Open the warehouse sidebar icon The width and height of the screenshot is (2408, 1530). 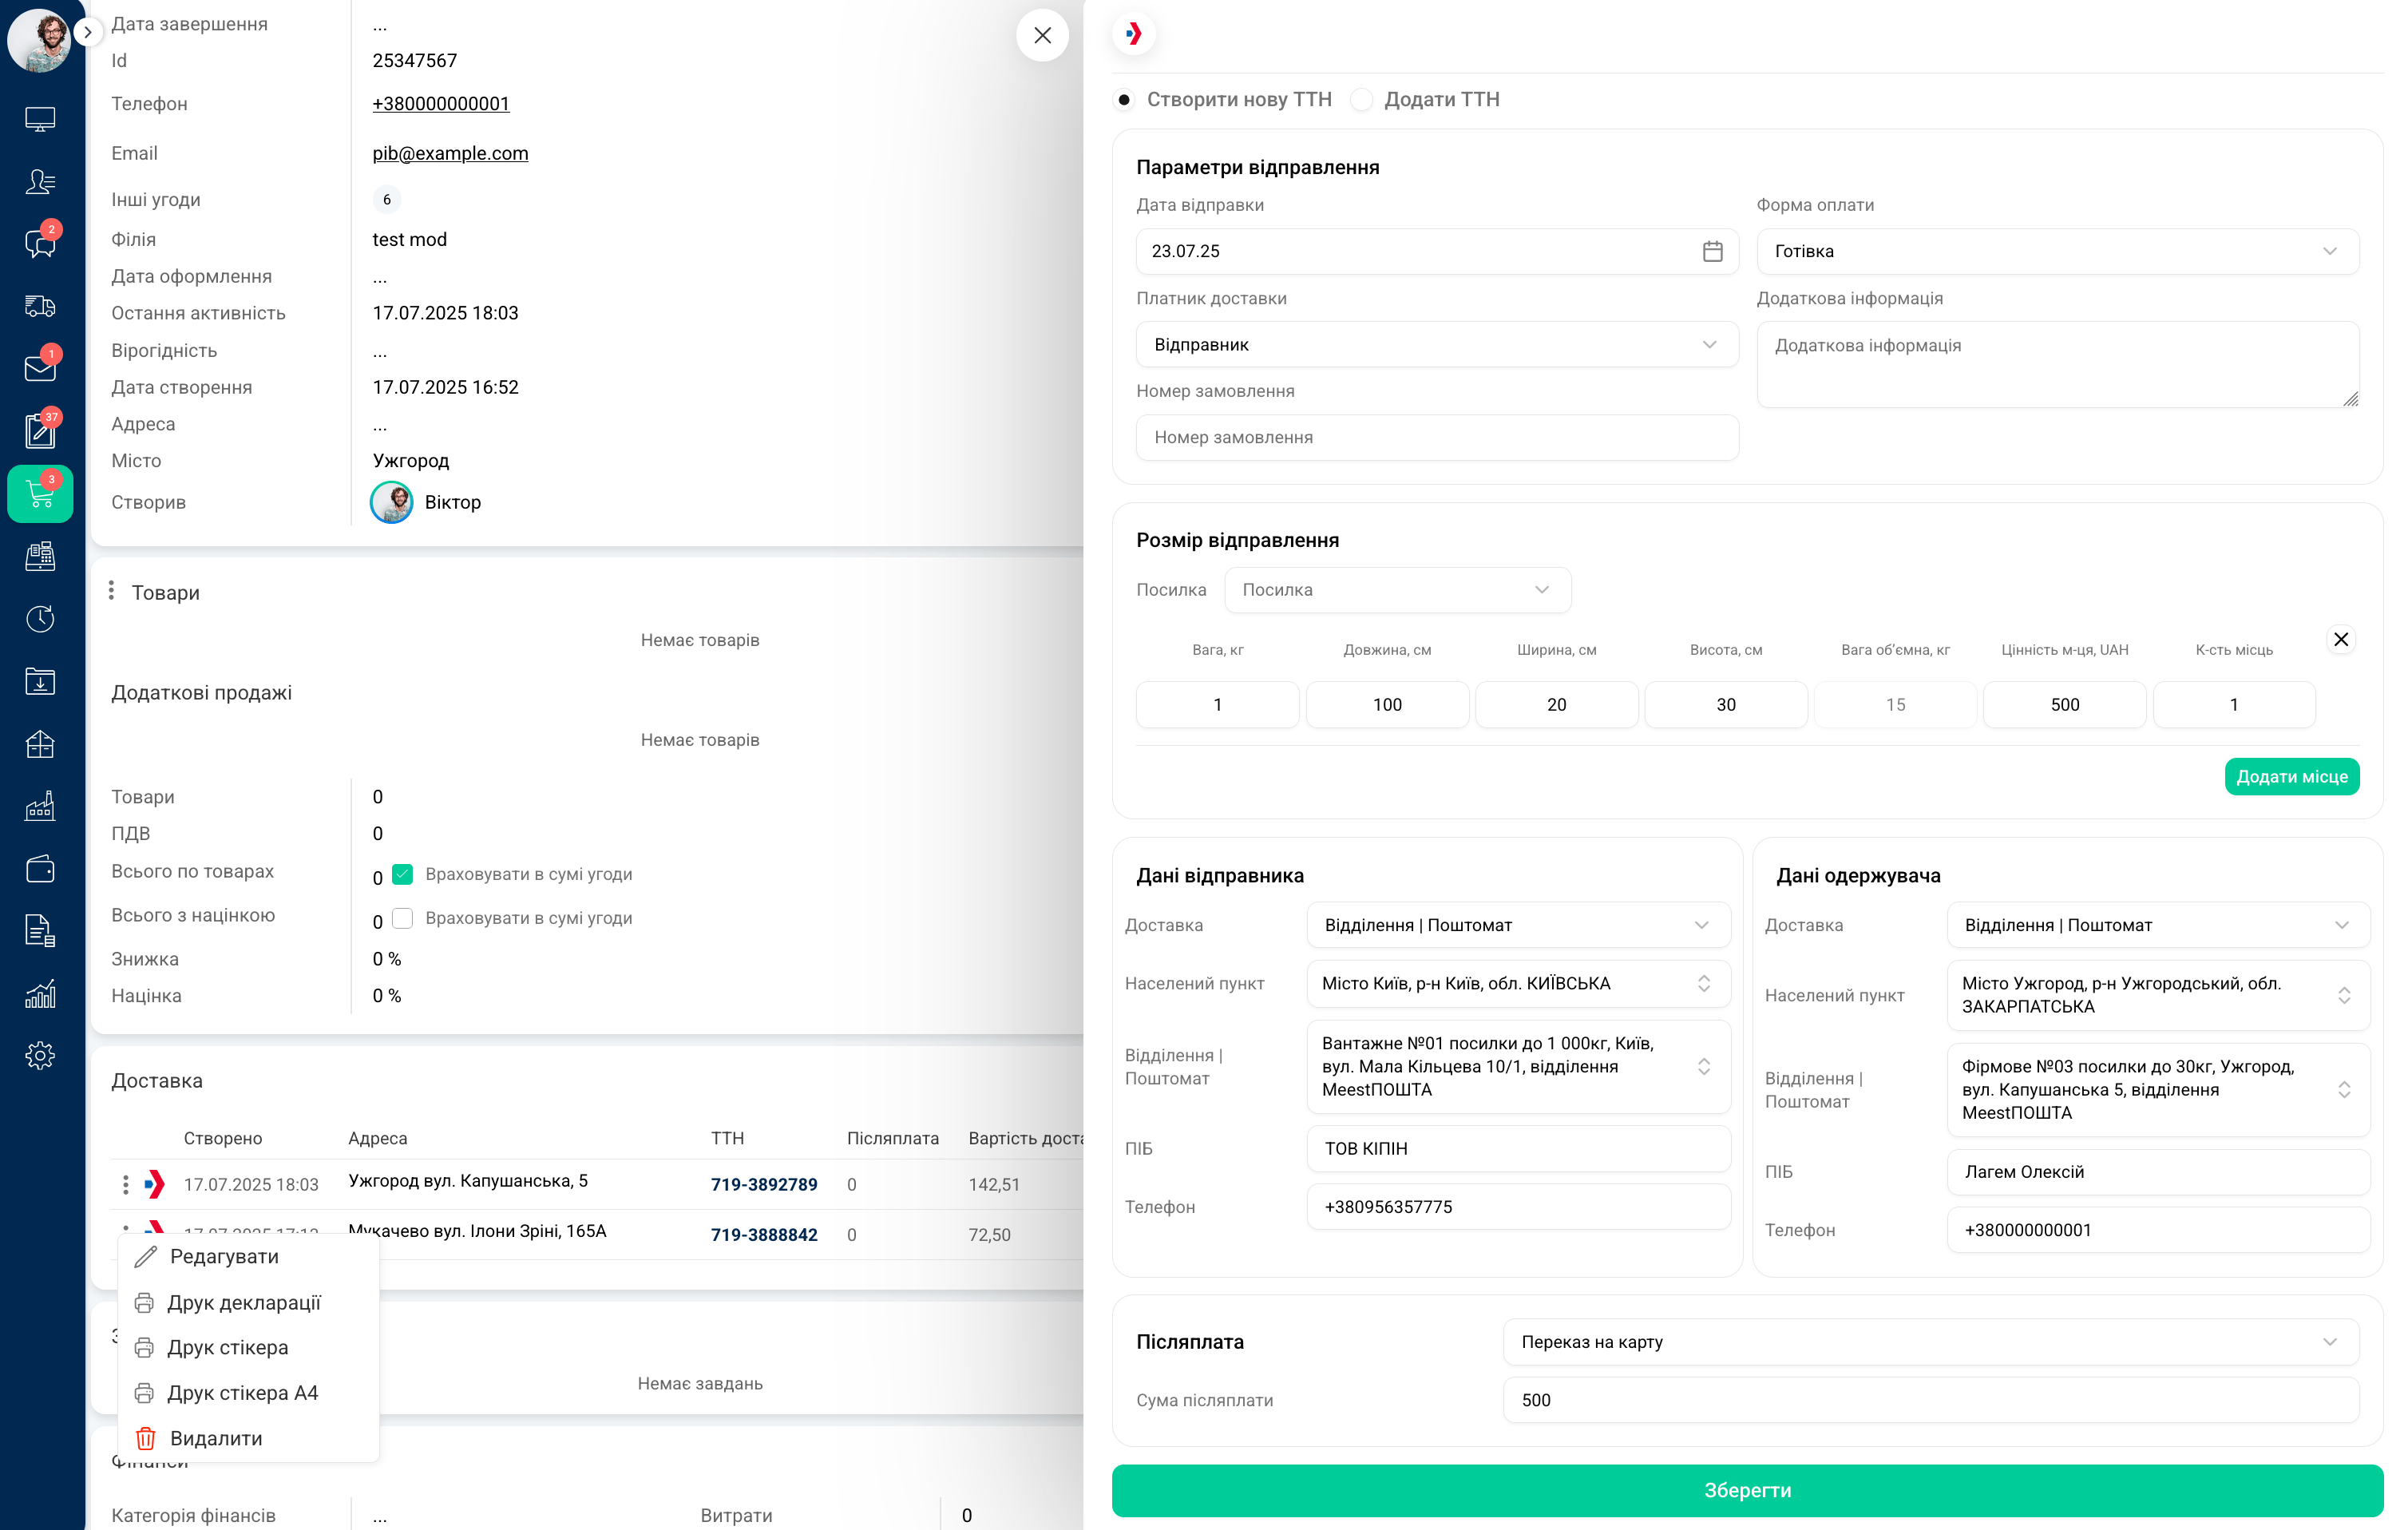coord(40,744)
